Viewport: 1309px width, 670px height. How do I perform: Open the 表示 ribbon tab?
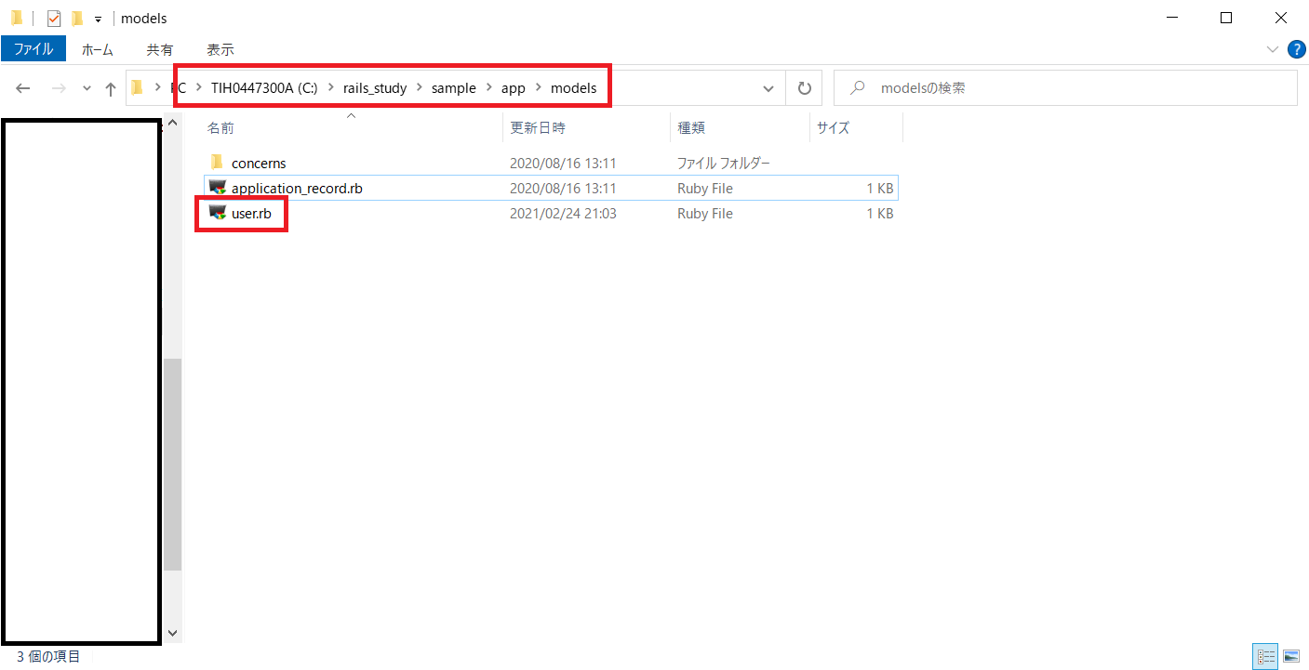click(x=220, y=49)
